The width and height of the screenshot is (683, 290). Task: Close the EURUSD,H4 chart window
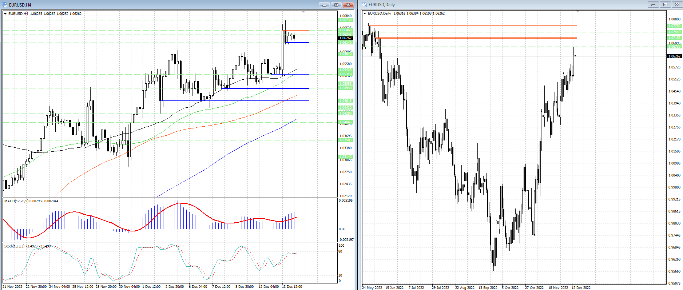pos(348,5)
